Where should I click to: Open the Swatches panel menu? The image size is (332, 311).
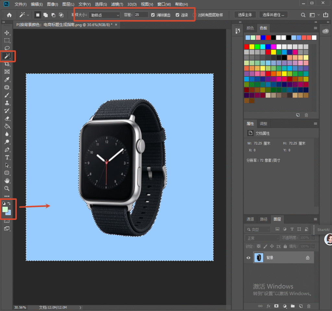coord(315,28)
